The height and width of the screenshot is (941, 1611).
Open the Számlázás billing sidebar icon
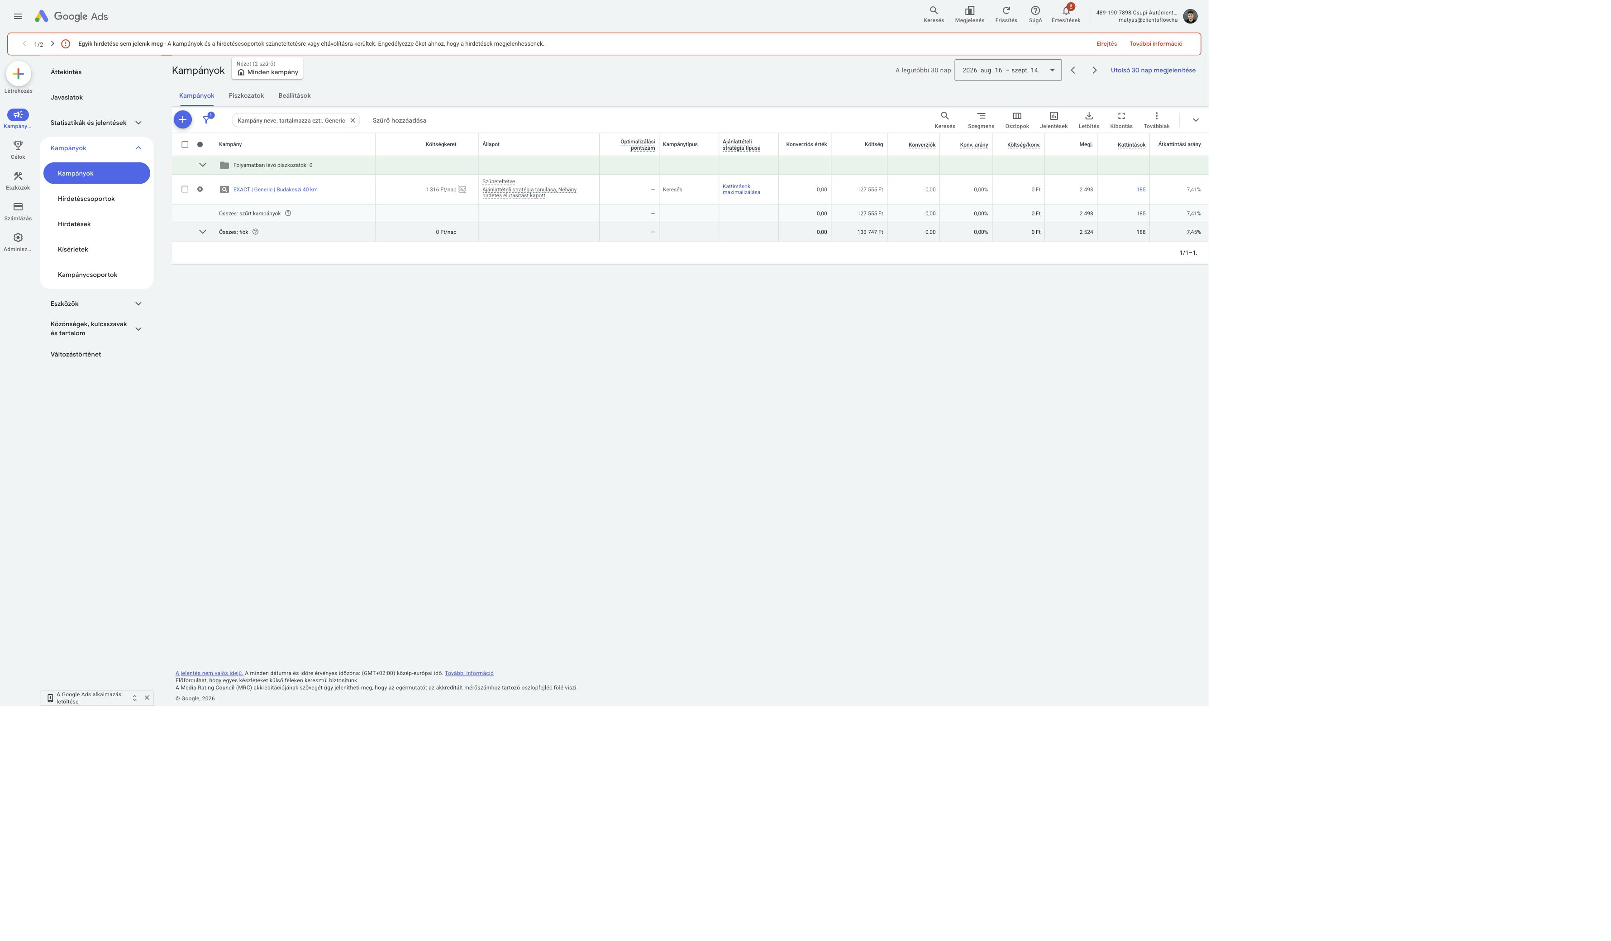coord(18,207)
